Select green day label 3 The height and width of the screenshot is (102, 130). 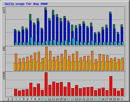tap(16, 99)
